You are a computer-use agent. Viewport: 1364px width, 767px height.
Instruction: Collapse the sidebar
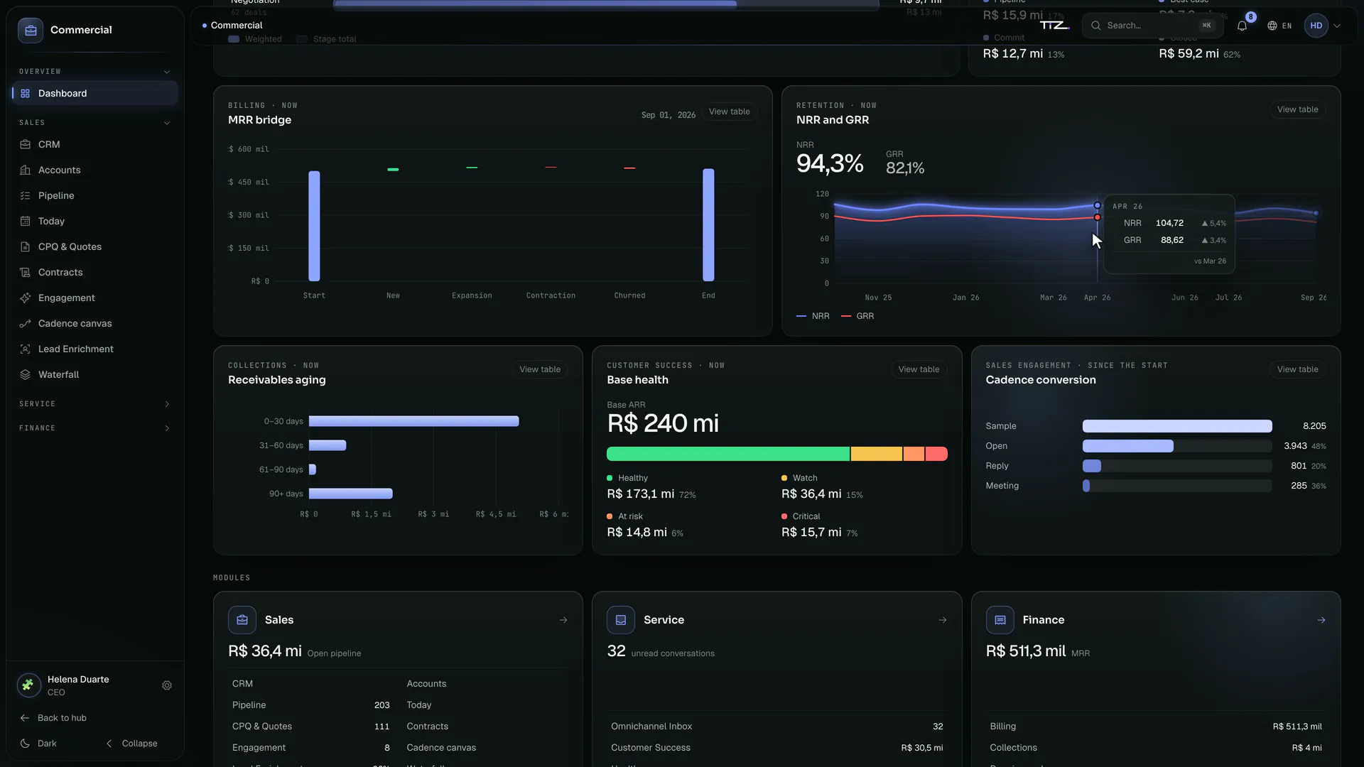(x=132, y=744)
